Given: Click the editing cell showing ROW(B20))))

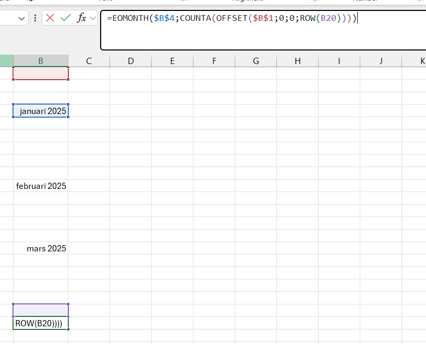Looking at the screenshot, I should [41, 323].
